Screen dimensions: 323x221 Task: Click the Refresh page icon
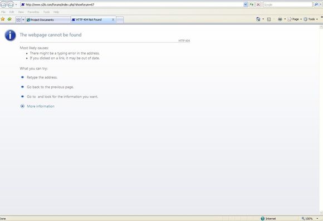[252, 4]
